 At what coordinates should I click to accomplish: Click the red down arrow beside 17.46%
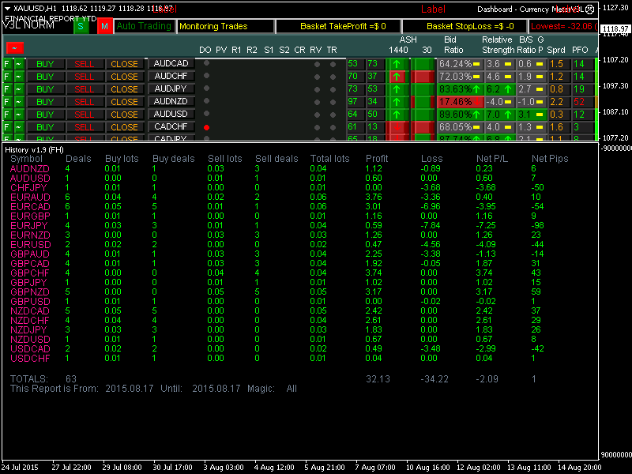point(477,102)
